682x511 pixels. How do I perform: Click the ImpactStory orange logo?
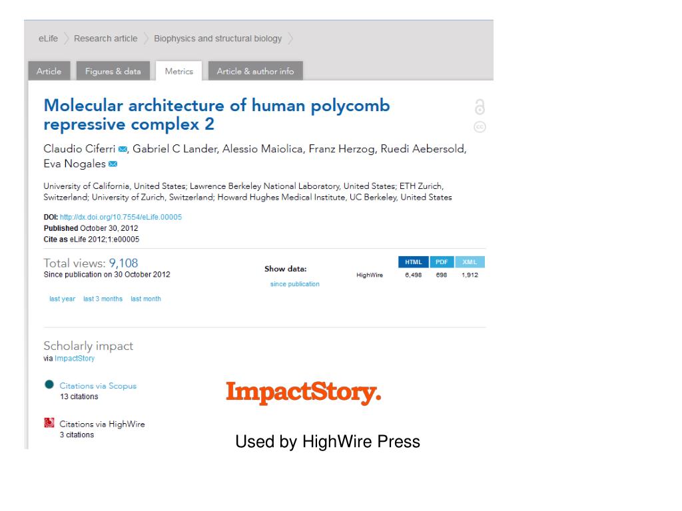[x=304, y=393]
